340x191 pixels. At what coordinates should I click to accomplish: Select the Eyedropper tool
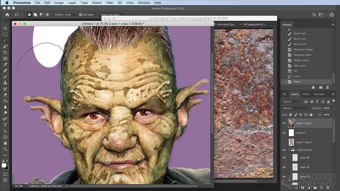click(x=5, y=64)
